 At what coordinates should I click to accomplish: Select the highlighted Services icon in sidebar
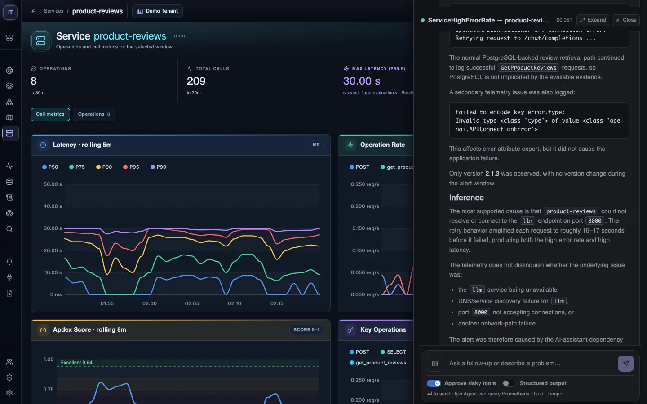[x=9, y=133]
